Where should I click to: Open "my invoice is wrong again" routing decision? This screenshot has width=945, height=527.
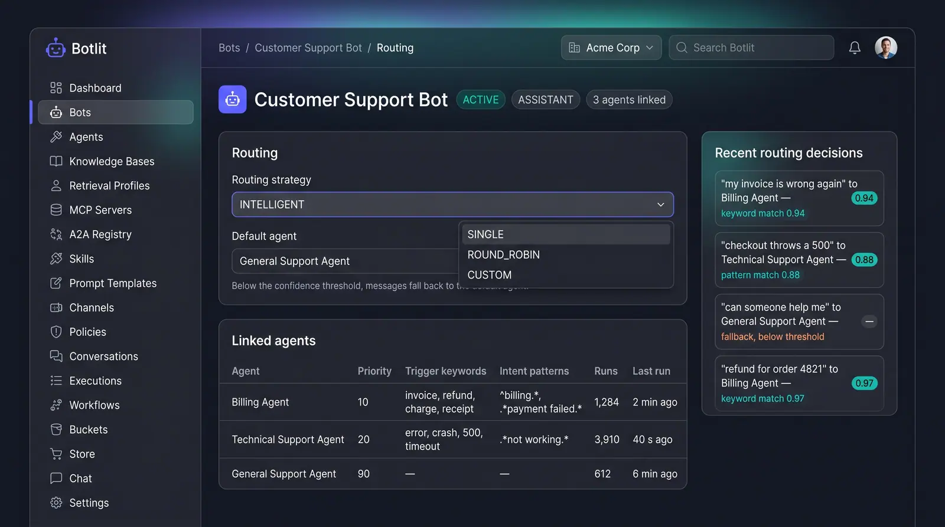pyautogui.click(x=799, y=198)
